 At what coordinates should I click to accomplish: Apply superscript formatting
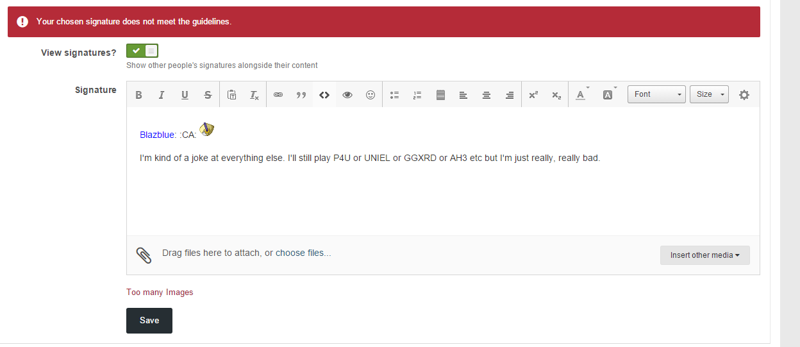click(533, 95)
